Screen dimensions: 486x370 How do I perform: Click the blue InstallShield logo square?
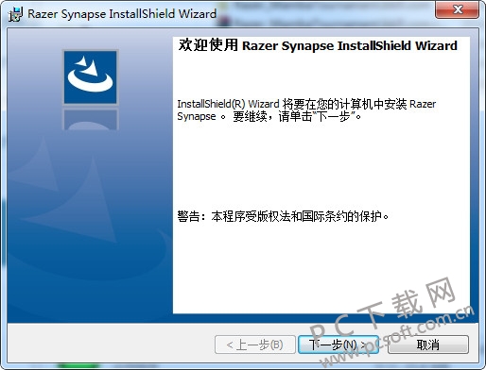click(91, 77)
